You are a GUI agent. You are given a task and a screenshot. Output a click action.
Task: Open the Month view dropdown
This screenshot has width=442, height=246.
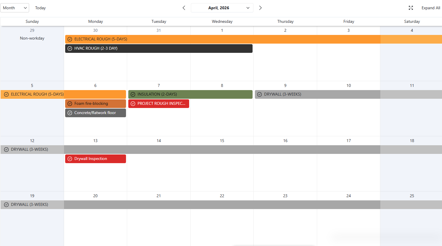click(15, 8)
